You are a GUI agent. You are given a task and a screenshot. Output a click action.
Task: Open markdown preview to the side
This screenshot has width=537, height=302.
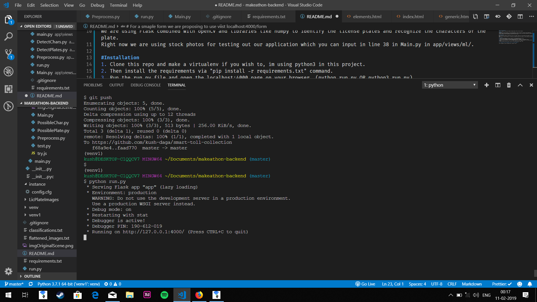(x=487, y=16)
